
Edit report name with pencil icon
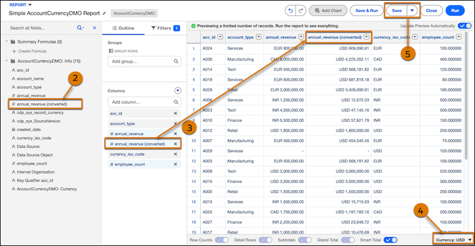click(104, 13)
